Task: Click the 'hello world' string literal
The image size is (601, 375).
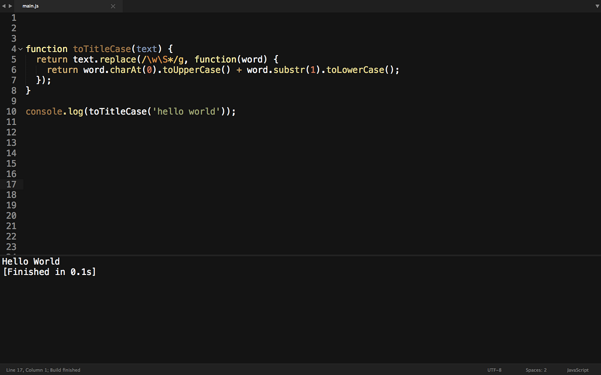Action: click(186, 111)
